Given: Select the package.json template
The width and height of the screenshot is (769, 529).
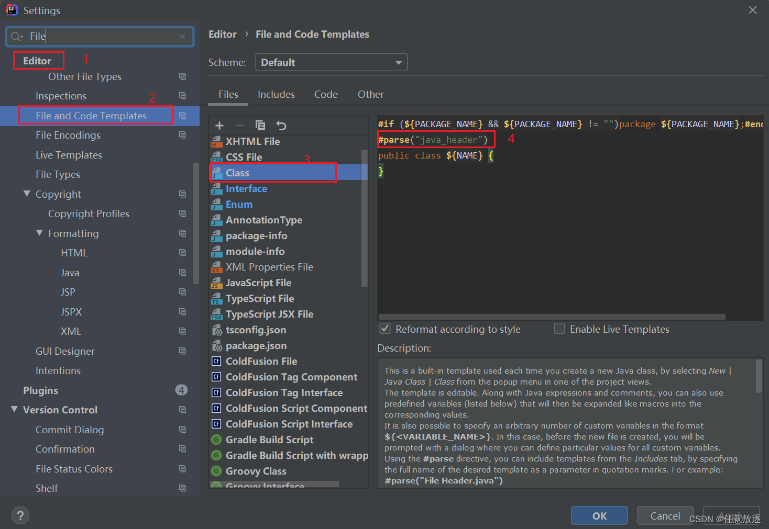Looking at the screenshot, I should click(x=256, y=345).
